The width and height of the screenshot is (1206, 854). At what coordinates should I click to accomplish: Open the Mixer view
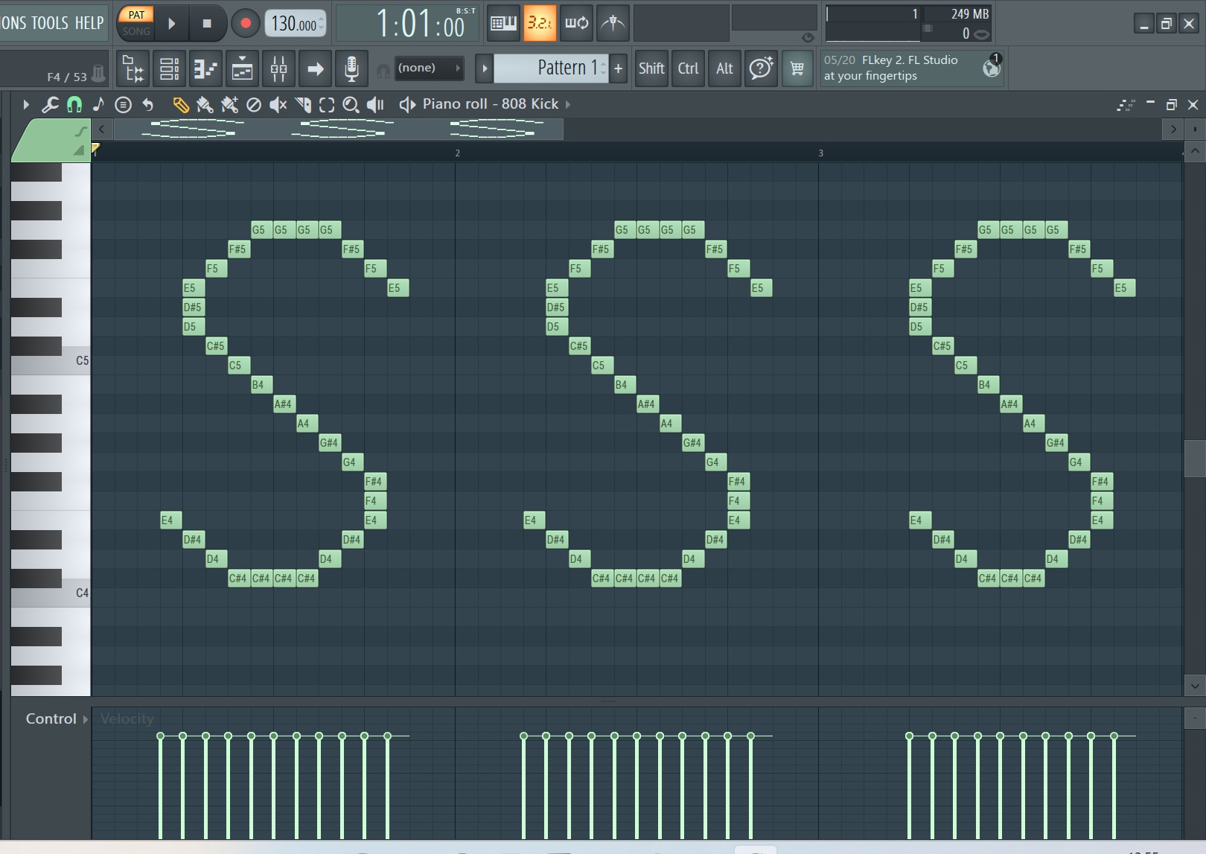pos(279,69)
